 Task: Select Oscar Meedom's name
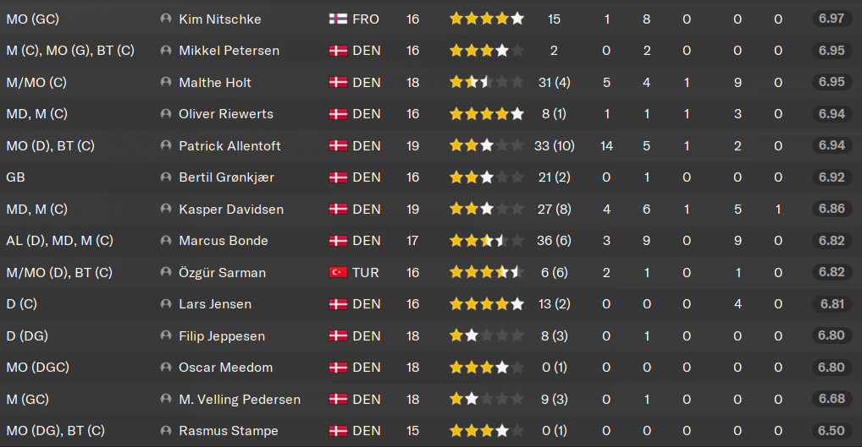[x=225, y=368]
